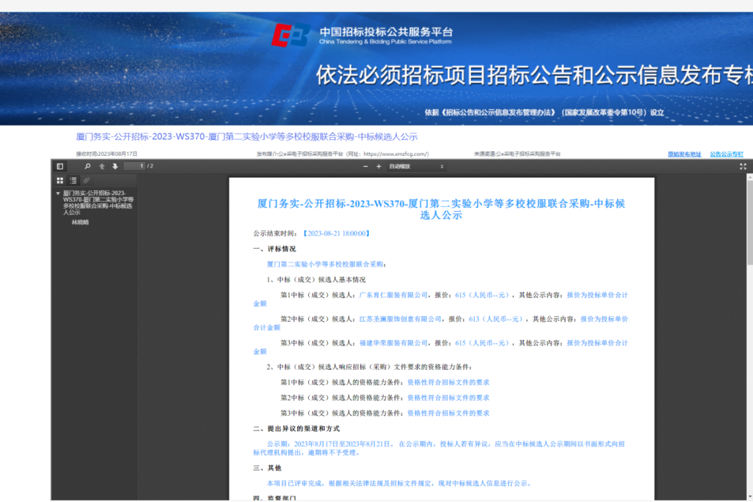Viewport: 753px width, 502px height.
Task: Click the China Tendering platform logo
Action: pyautogui.click(x=290, y=35)
